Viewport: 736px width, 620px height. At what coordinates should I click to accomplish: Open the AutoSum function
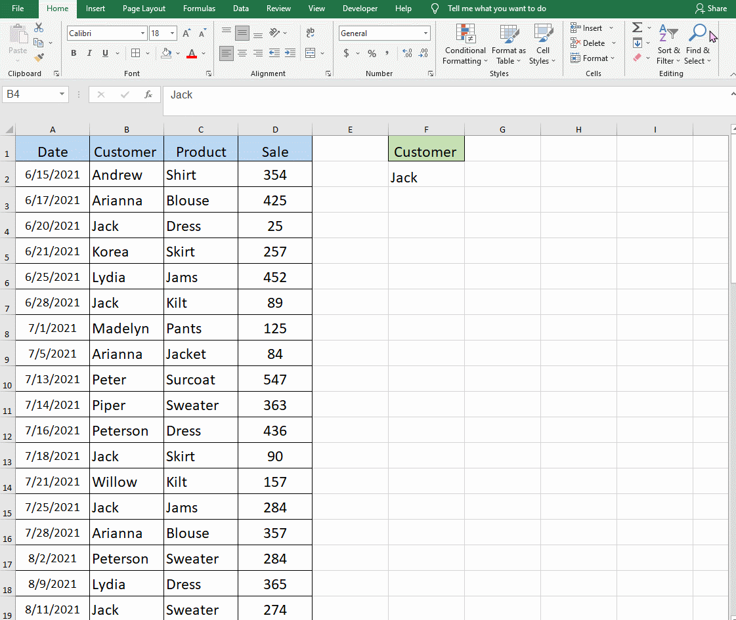click(636, 28)
